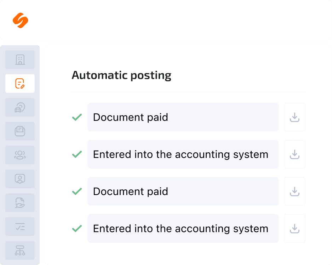Open the building/company sidebar icon
The width and height of the screenshot is (332, 265).
click(x=20, y=60)
